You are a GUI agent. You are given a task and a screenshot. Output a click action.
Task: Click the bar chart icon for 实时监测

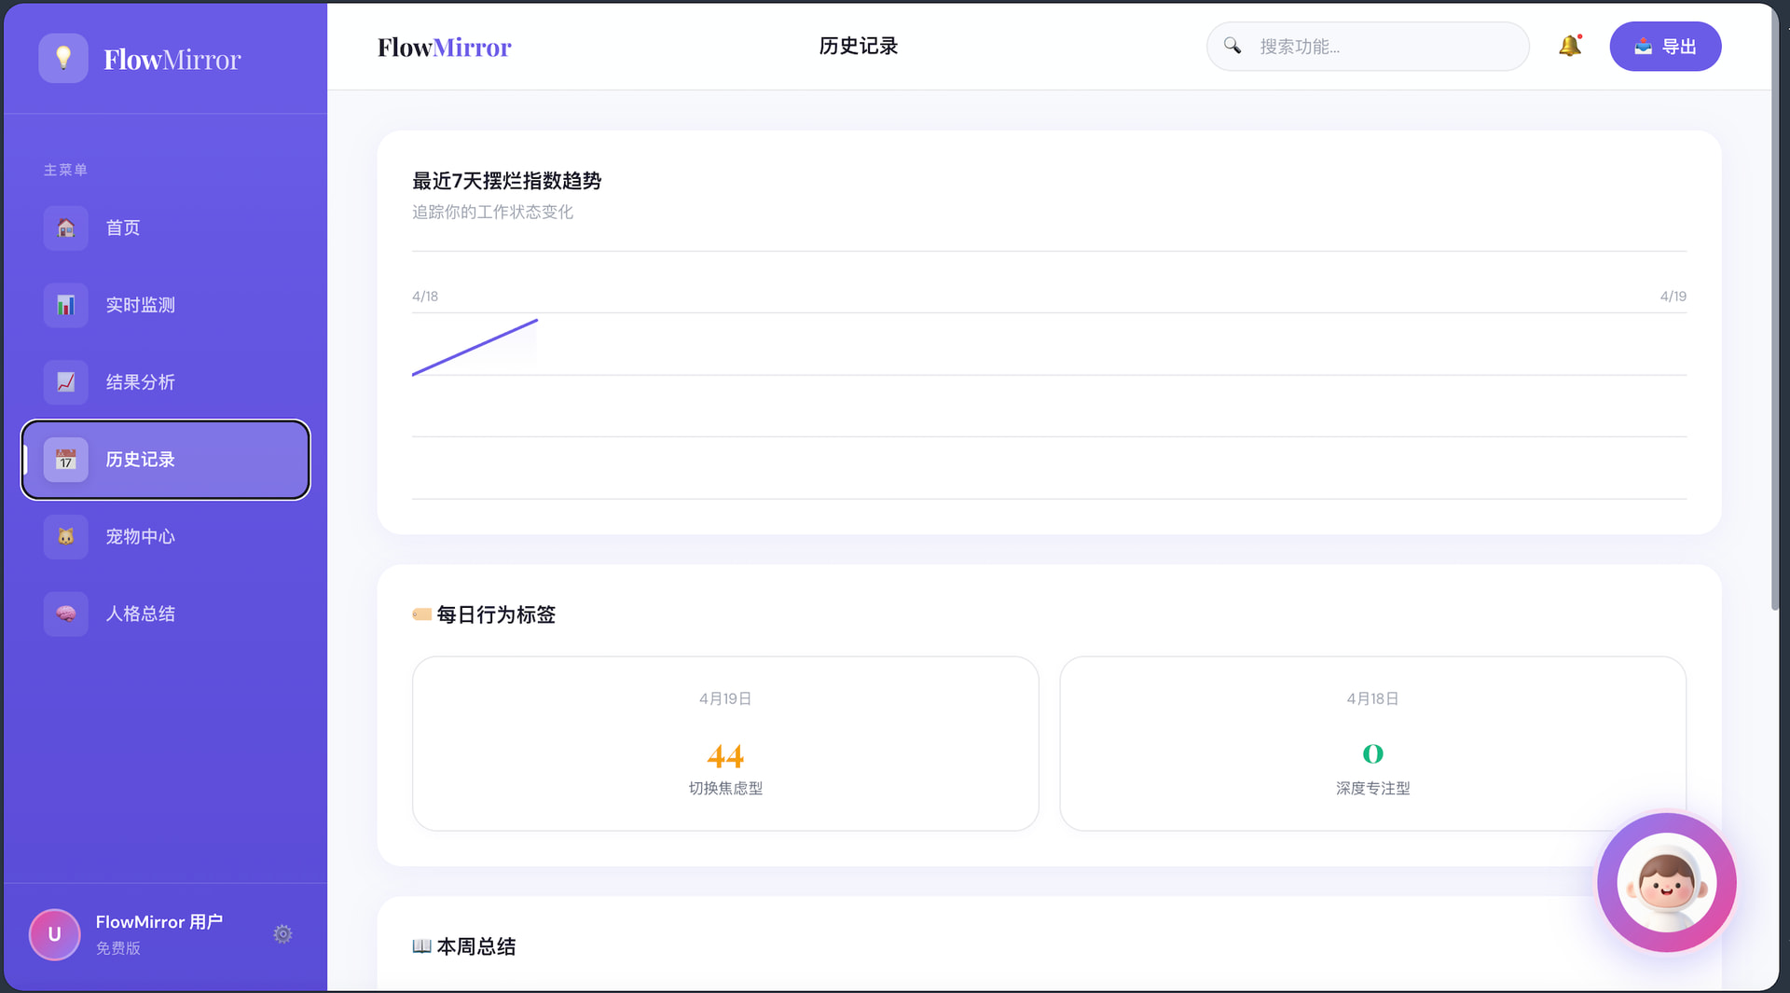point(65,306)
